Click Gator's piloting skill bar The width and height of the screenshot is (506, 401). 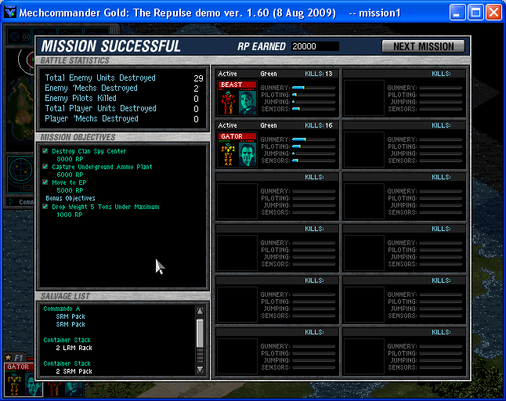pos(313,146)
